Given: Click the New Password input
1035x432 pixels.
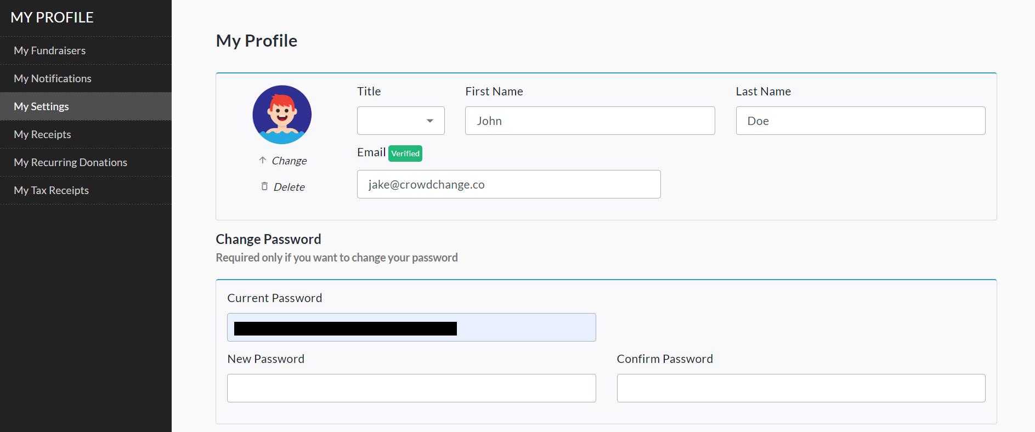Looking at the screenshot, I should click(411, 388).
